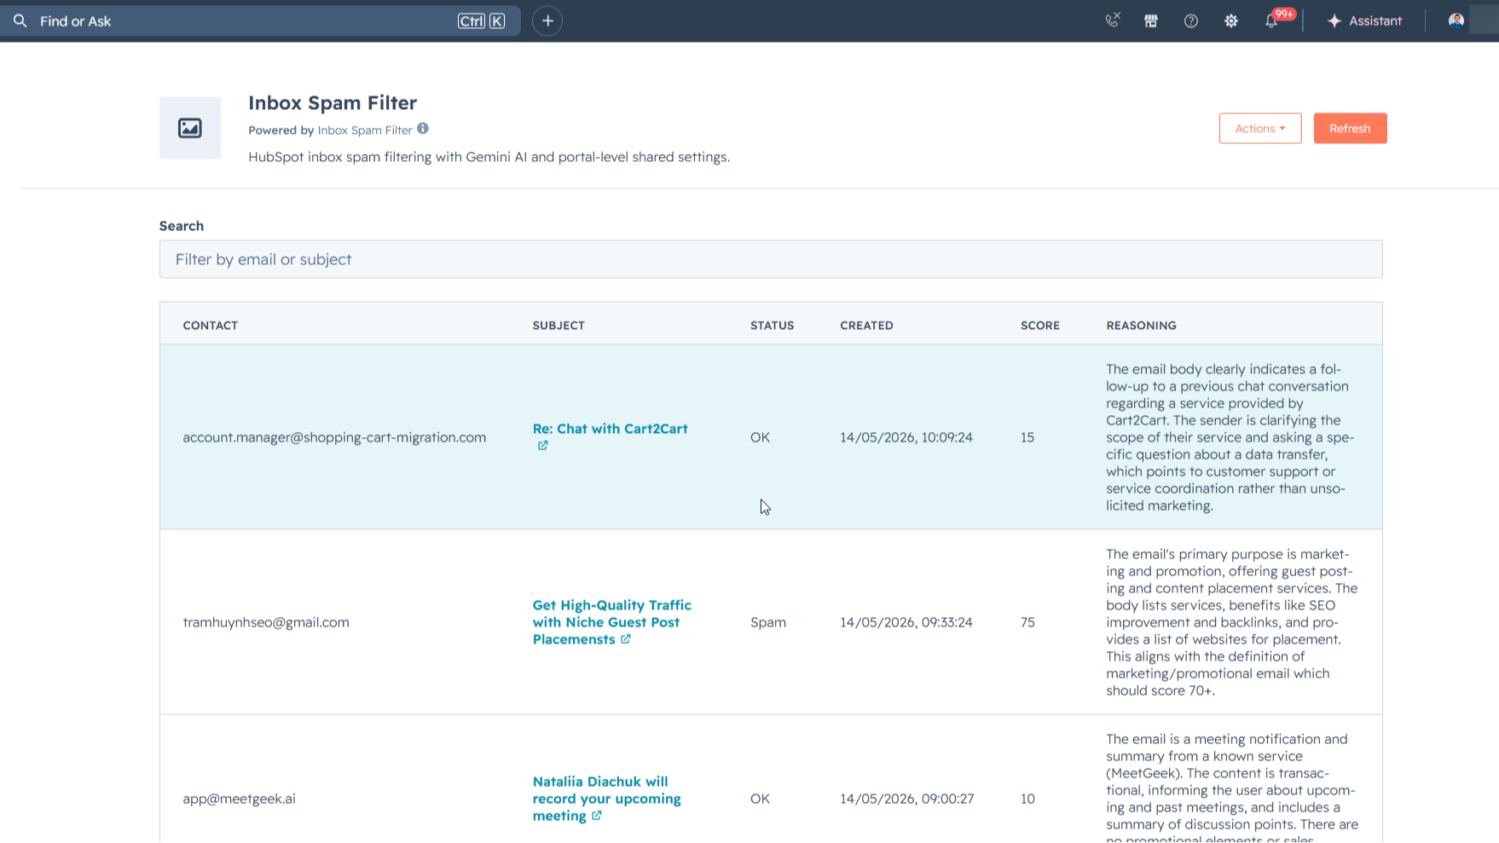Image resolution: width=1499 pixels, height=843 pixels.
Task: Open external link icon for Nataliia Diachuk subject
Action: coord(597,816)
